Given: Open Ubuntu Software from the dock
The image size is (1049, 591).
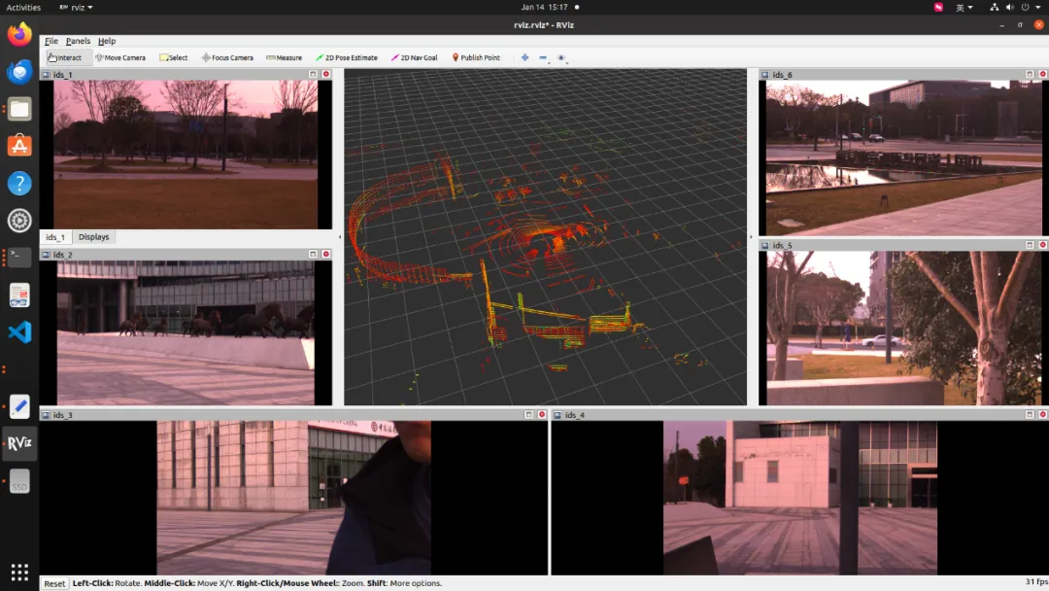Looking at the screenshot, I should pos(19,146).
